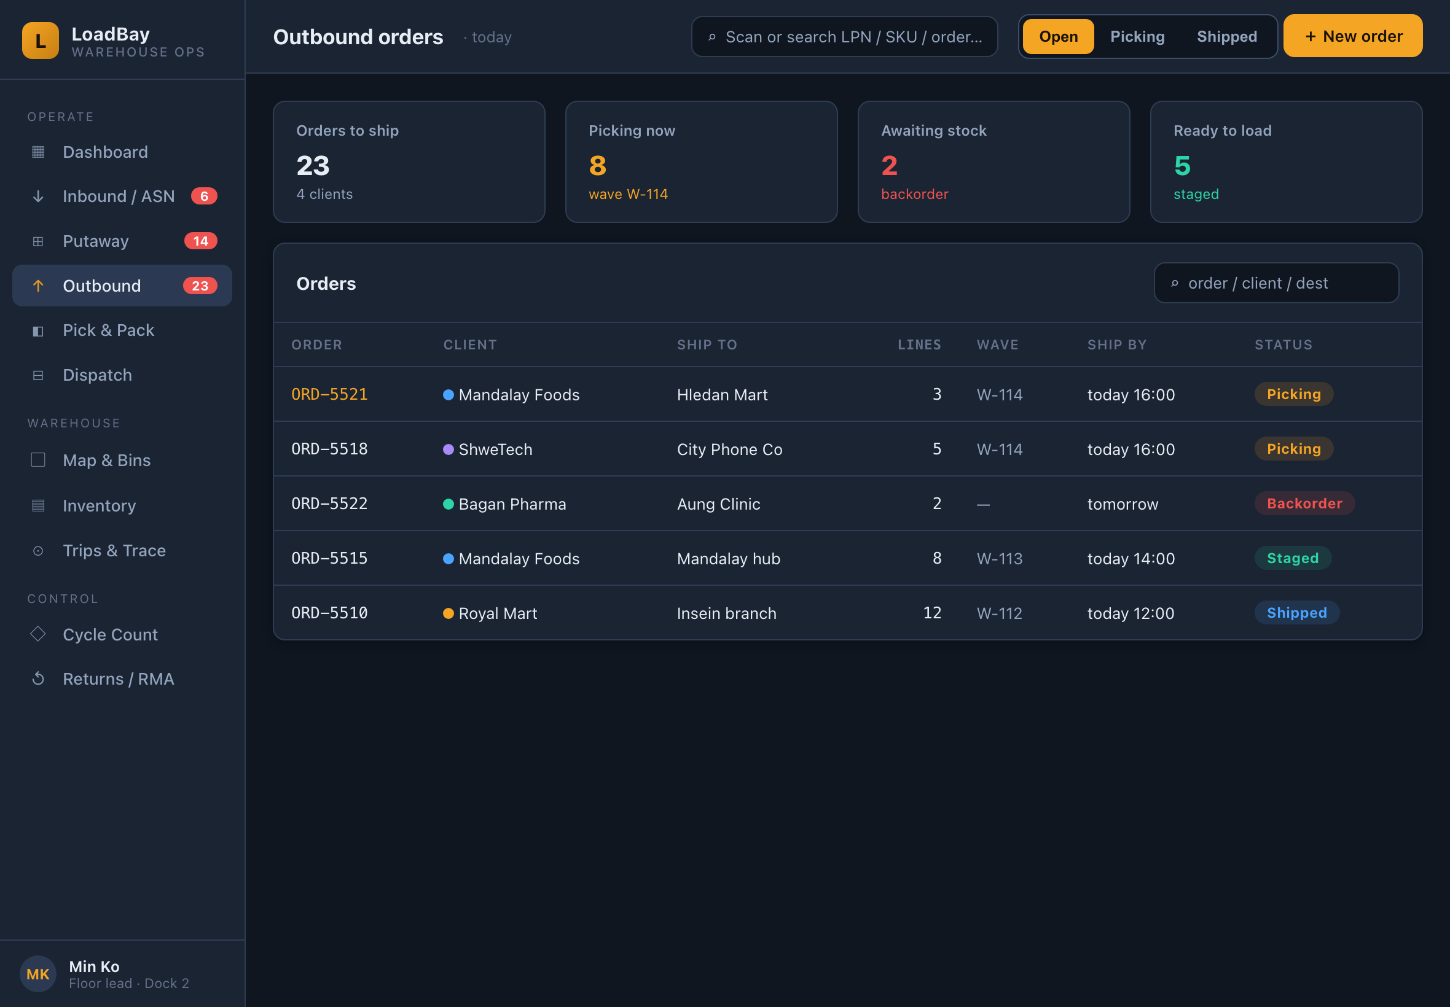Screen dimensions: 1450x1007
Task: Select the Putaway icon in sidebar
Action: tap(38, 241)
